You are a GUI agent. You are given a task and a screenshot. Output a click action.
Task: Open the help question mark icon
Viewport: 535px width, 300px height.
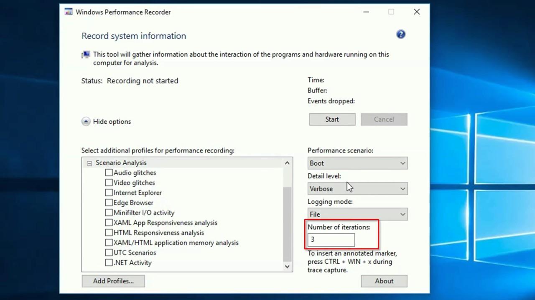[x=400, y=34]
